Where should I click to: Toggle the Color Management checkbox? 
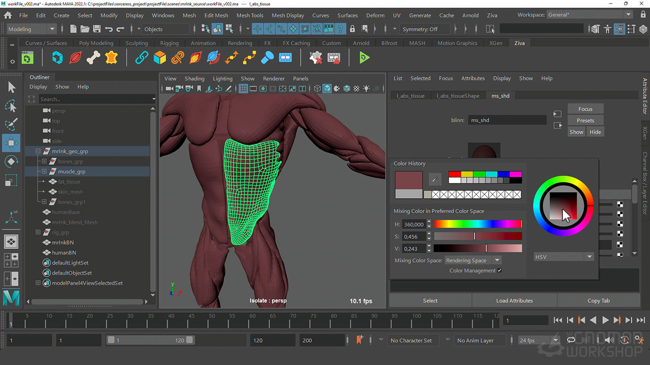click(500, 271)
